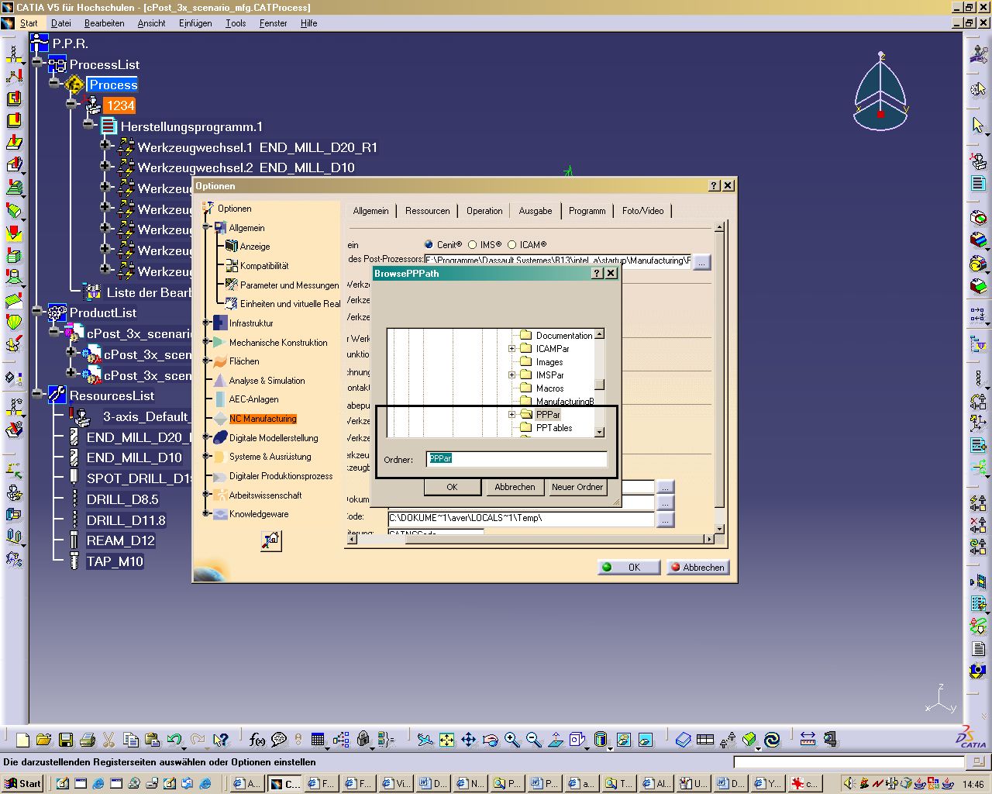Screen dimensions: 992x794
Task: Select the Cenit radio button
Action: click(x=429, y=244)
